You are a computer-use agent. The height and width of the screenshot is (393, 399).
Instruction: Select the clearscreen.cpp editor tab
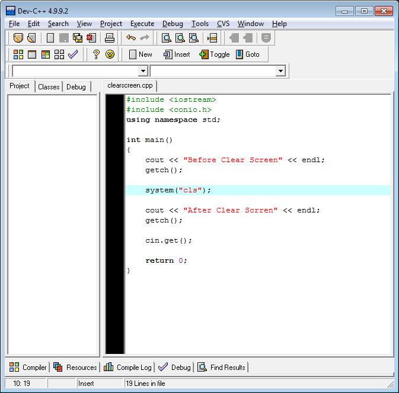pyautogui.click(x=130, y=85)
